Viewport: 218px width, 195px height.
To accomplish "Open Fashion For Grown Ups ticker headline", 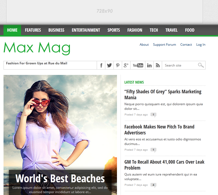I will coord(36,63).
